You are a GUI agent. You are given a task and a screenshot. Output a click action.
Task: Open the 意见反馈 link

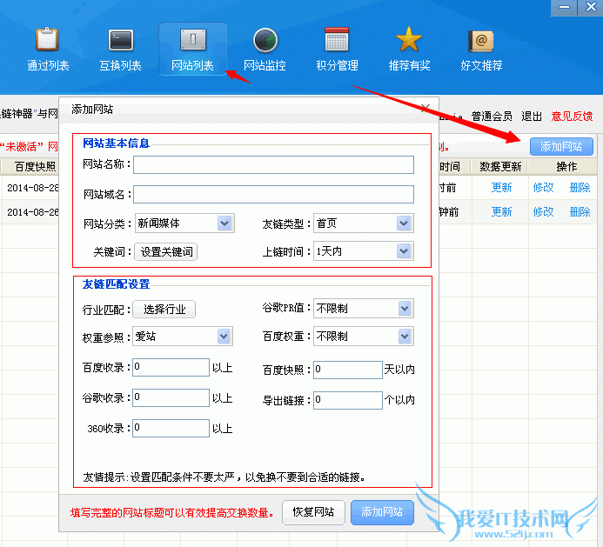pos(572,116)
